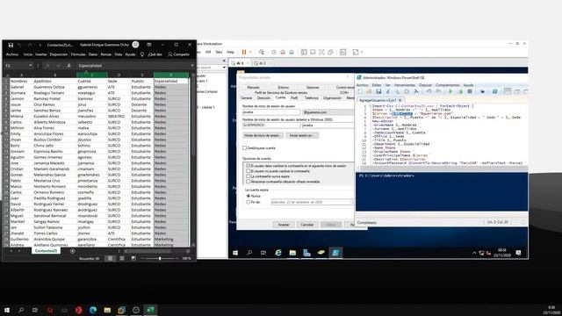Stop operation icon in PowerShell ISE

point(470,91)
